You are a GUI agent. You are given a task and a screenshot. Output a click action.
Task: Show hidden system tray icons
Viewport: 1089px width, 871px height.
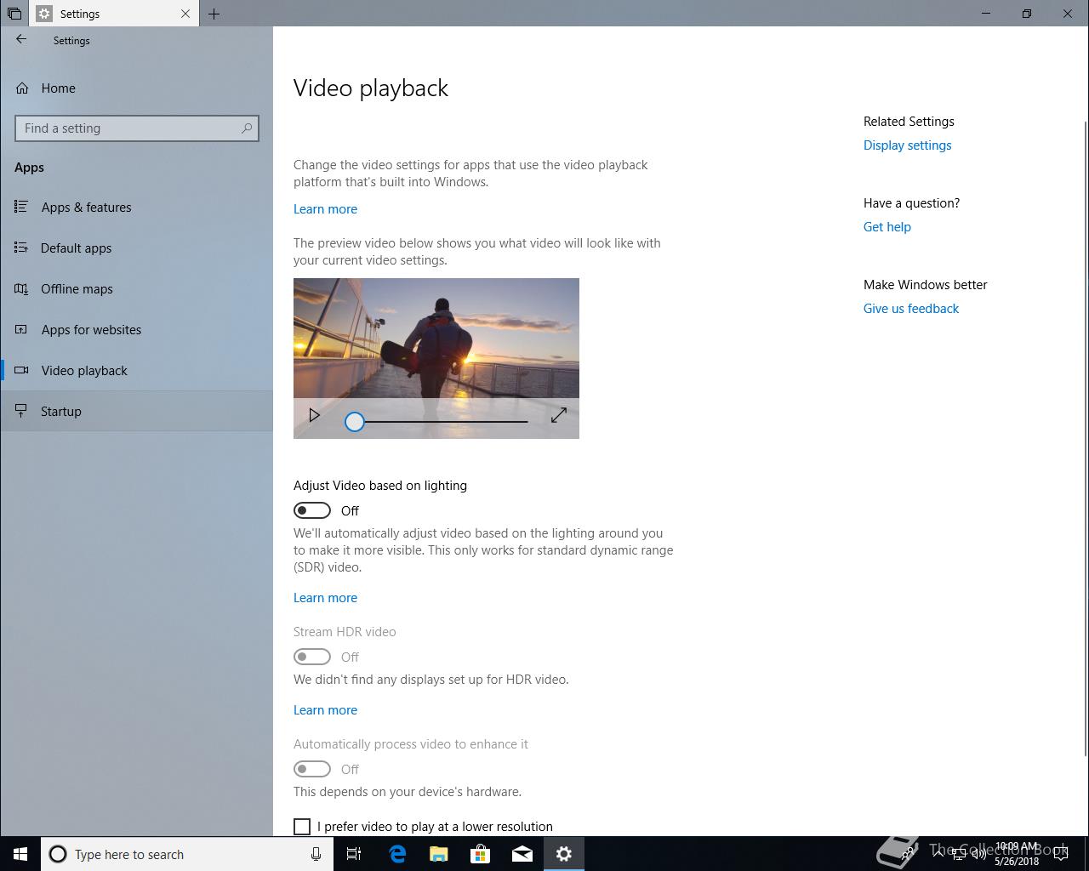point(937,854)
